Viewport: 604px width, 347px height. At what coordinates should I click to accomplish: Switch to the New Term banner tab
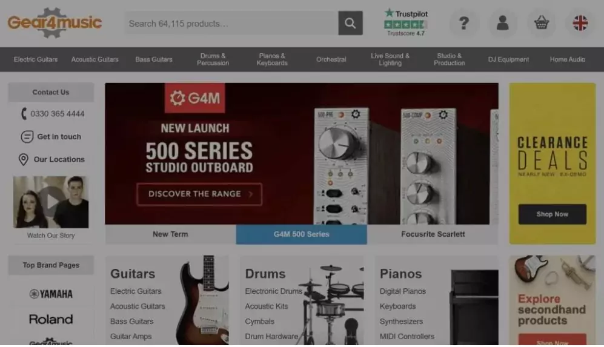click(170, 234)
